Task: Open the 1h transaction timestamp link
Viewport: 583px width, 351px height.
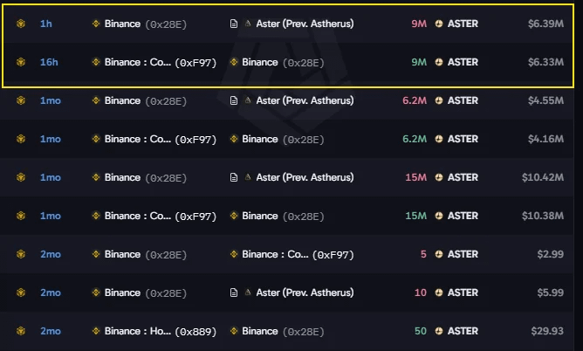Action: point(46,24)
